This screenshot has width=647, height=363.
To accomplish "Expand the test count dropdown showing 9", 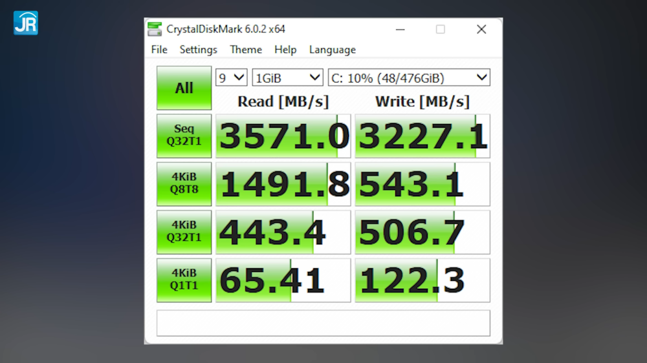I will click(x=231, y=78).
